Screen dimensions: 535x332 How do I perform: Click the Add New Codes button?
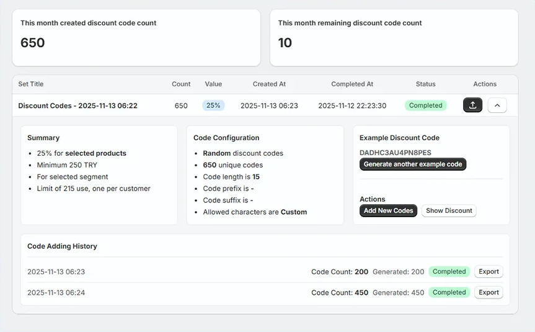point(388,211)
